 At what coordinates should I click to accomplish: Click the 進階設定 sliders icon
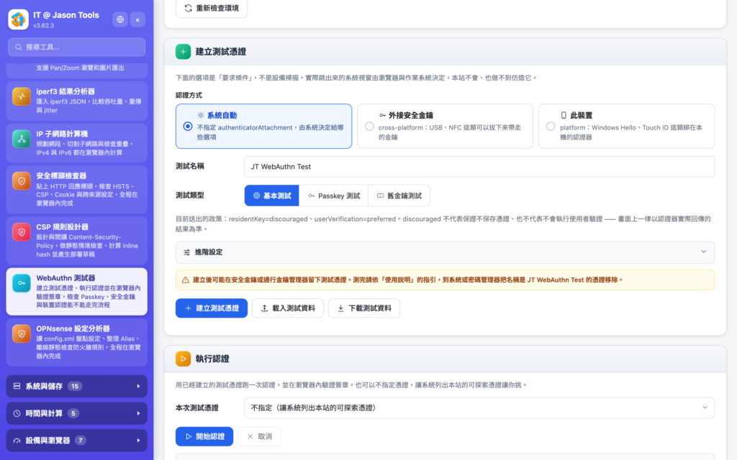click(186, 252)
